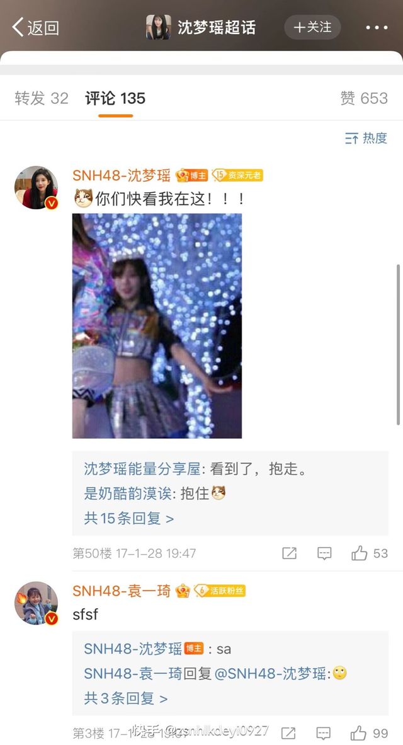The height and width of the screenshot is (745, 403).
Task: Go back with the 返回 arrow
Action: 36,28
